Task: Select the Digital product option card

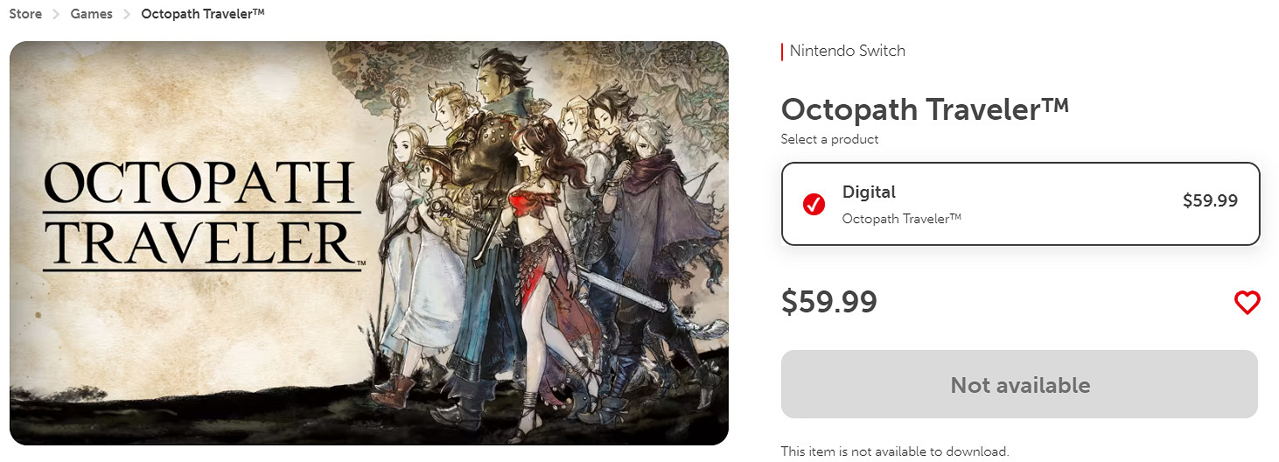Action: click(x=1020, y=204)
